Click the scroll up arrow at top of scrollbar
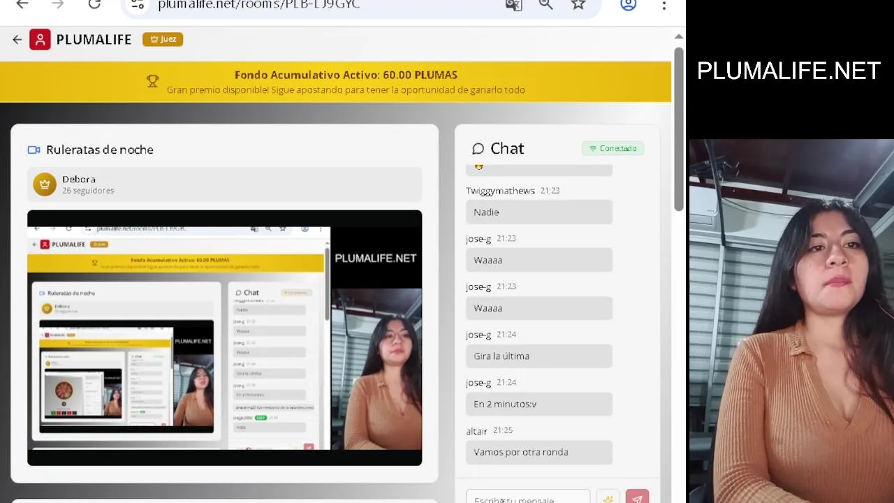The width and height of the screenshot is (894, 503). pos(678,36)
